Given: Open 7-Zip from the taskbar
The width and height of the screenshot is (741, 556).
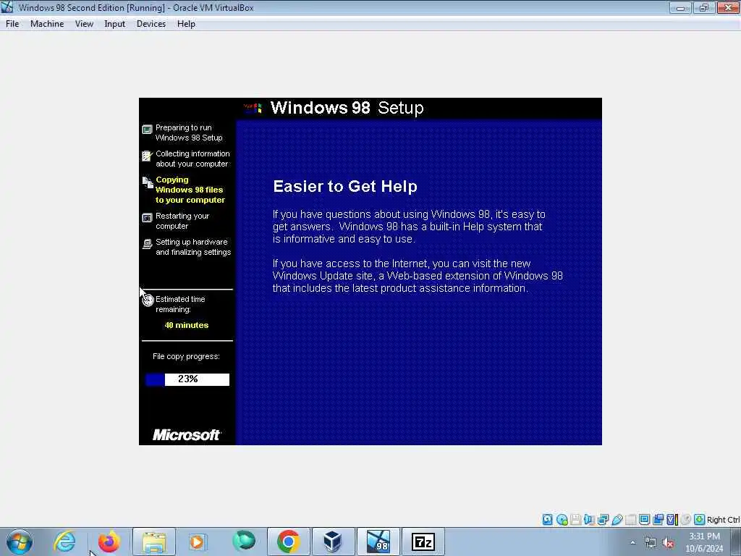Looking at the screenshot, I should click(423, 542).
